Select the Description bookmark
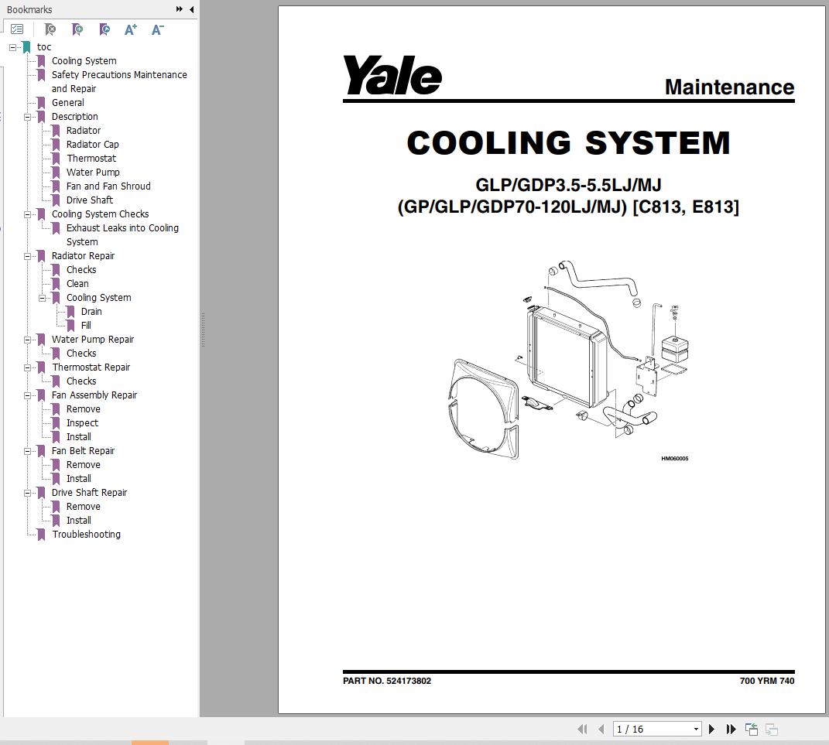The height and width of the screenshot is (745, 829). pyautogui.click(x=74, y=117)
